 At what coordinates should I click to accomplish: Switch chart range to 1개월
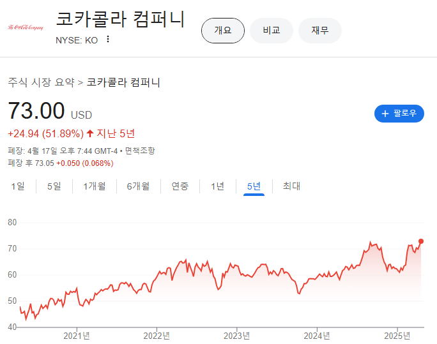pyautogui.click(x=94, y=186)
